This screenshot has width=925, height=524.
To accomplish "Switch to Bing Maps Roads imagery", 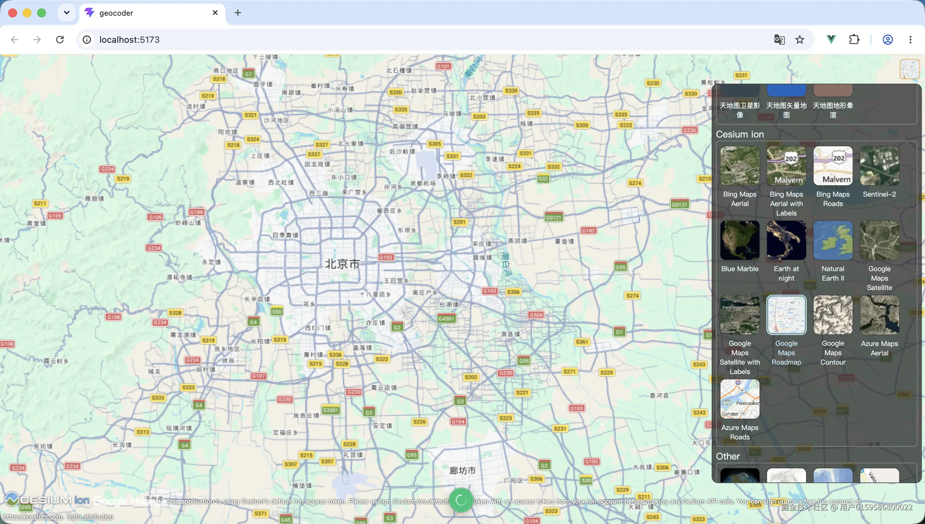I will [833, 177].
